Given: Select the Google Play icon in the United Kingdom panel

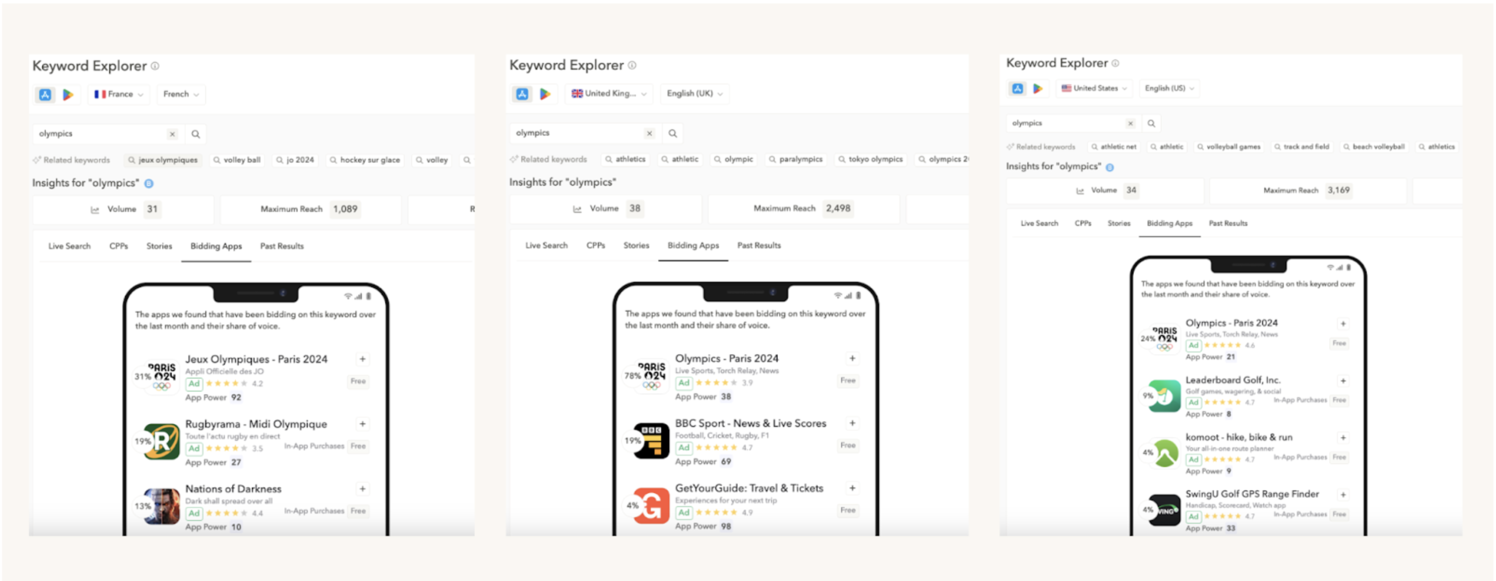Looking at the screenshot, I should (x=545, y=94).
